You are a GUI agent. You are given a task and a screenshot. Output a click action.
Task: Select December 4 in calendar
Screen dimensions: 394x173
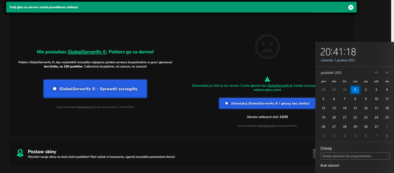(x=387, y=90)
